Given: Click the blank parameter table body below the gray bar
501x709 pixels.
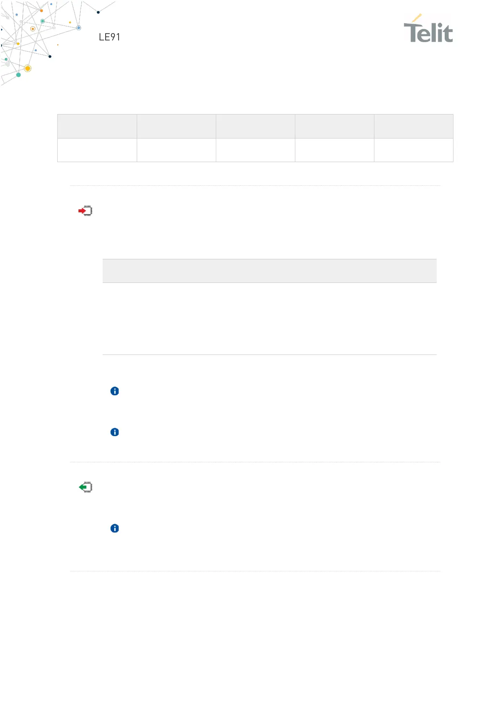Looking at the screenshot, I should [x=270, y=319].
